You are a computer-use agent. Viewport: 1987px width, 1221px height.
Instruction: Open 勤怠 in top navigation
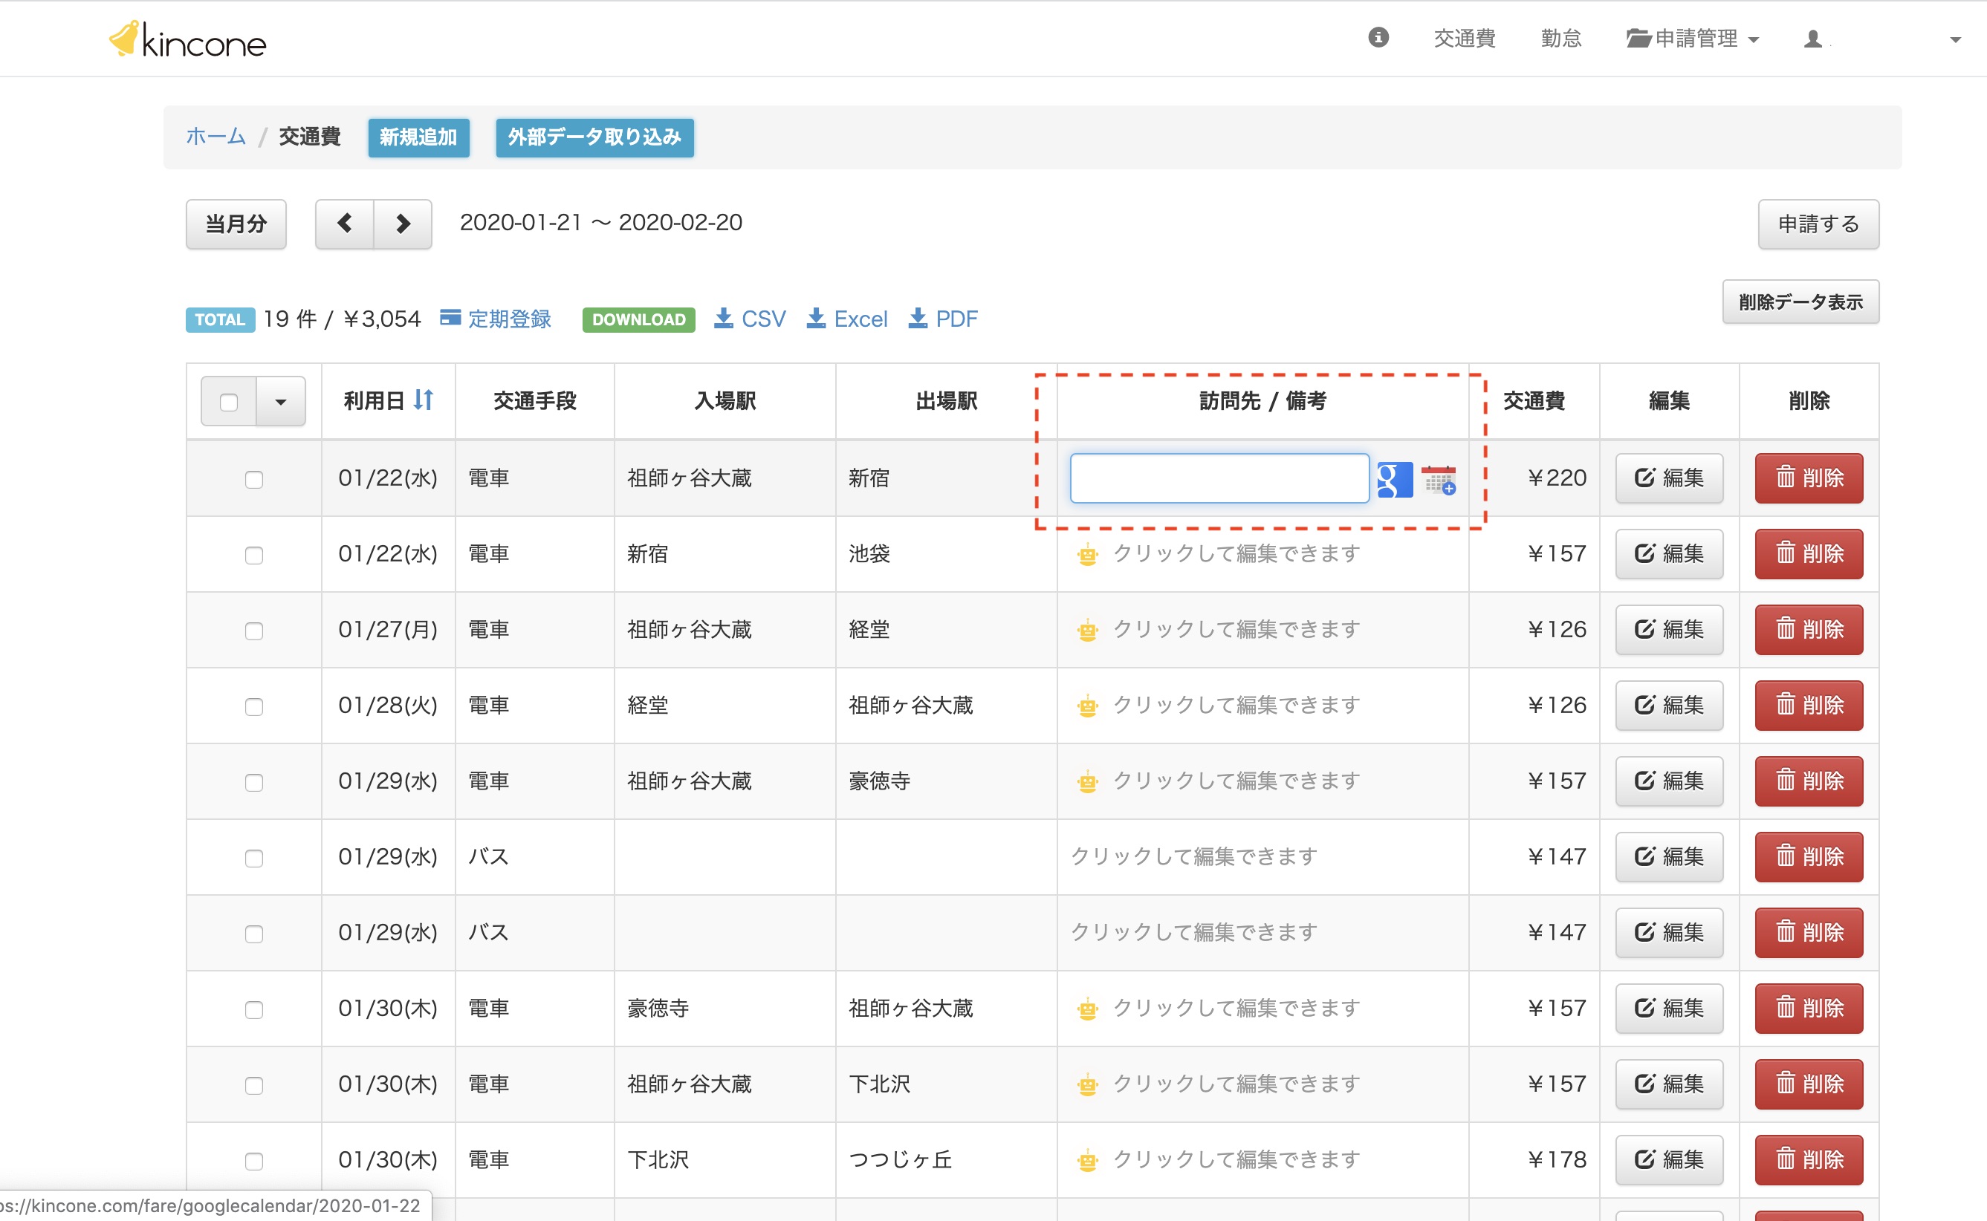click(x=1560, y=39)
